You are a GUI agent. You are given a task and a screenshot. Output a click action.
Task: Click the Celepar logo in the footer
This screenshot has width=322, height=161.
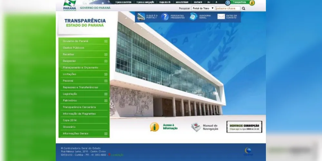(248, 152)
